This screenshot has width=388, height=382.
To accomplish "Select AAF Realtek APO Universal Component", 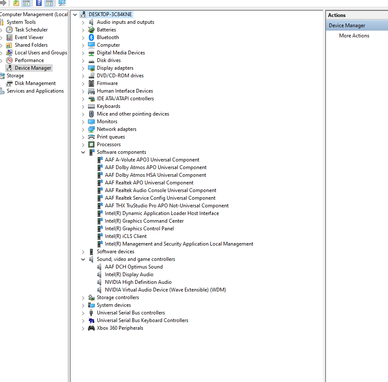I will tap(149, 183).
